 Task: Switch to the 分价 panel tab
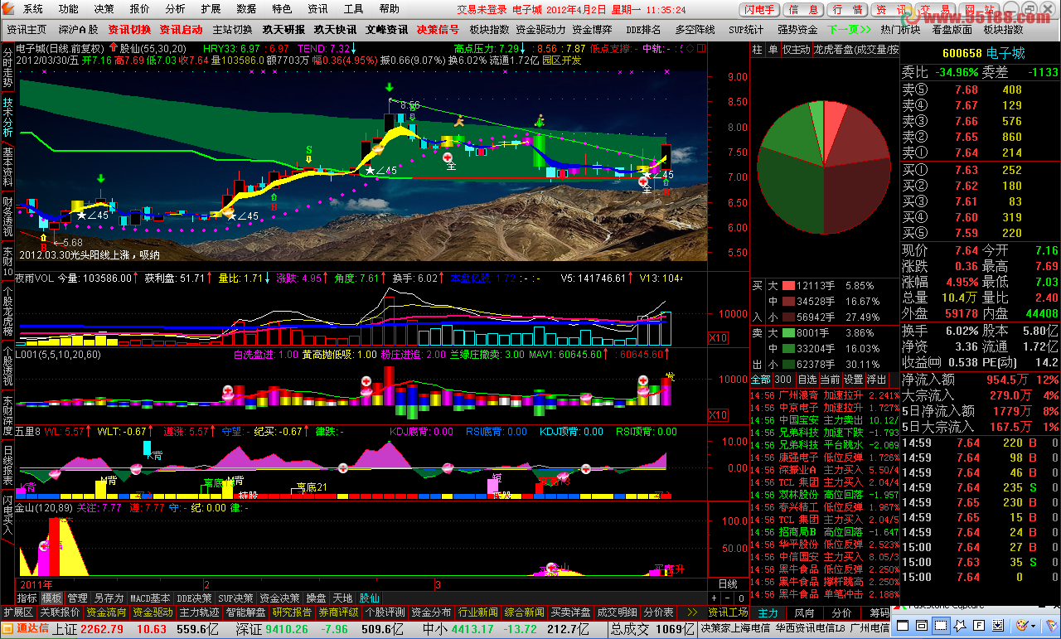coord(841,612)
